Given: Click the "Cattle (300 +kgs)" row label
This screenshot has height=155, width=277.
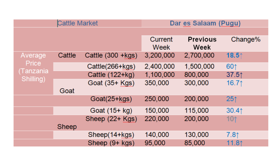Looking at the screenshot, I should (x=111, y=55).
